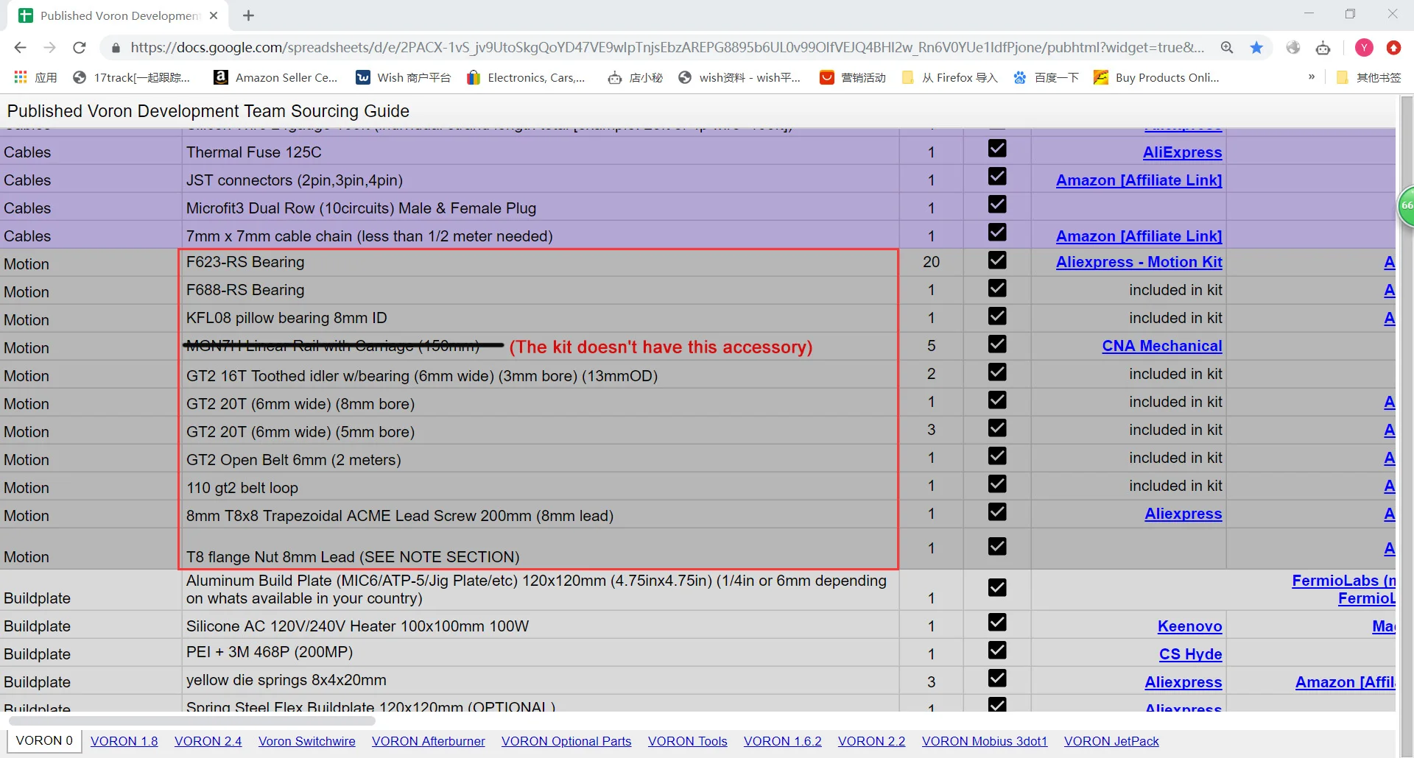Toggle checkbox for KFL08 pillow bearing

coord(997,316)
